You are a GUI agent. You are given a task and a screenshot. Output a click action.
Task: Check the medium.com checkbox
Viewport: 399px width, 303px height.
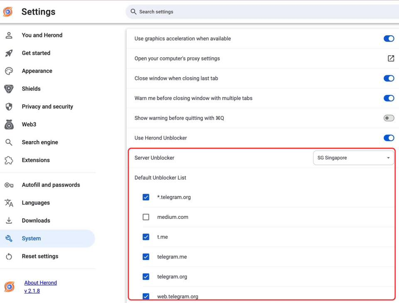click(146, 217)
